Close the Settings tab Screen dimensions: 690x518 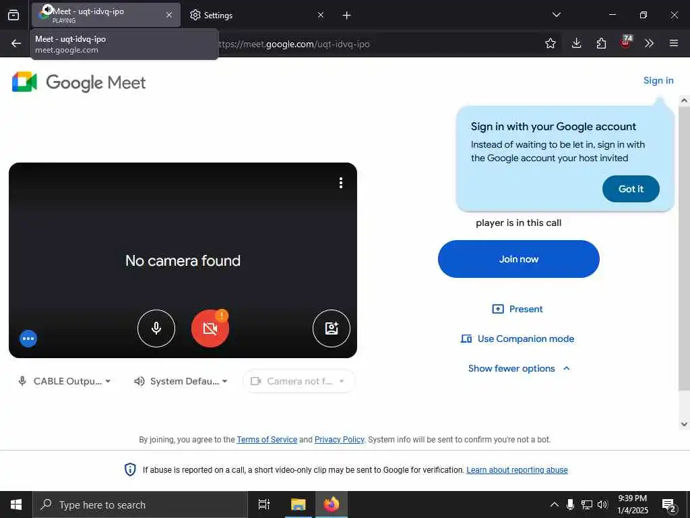tap(321, 15)
